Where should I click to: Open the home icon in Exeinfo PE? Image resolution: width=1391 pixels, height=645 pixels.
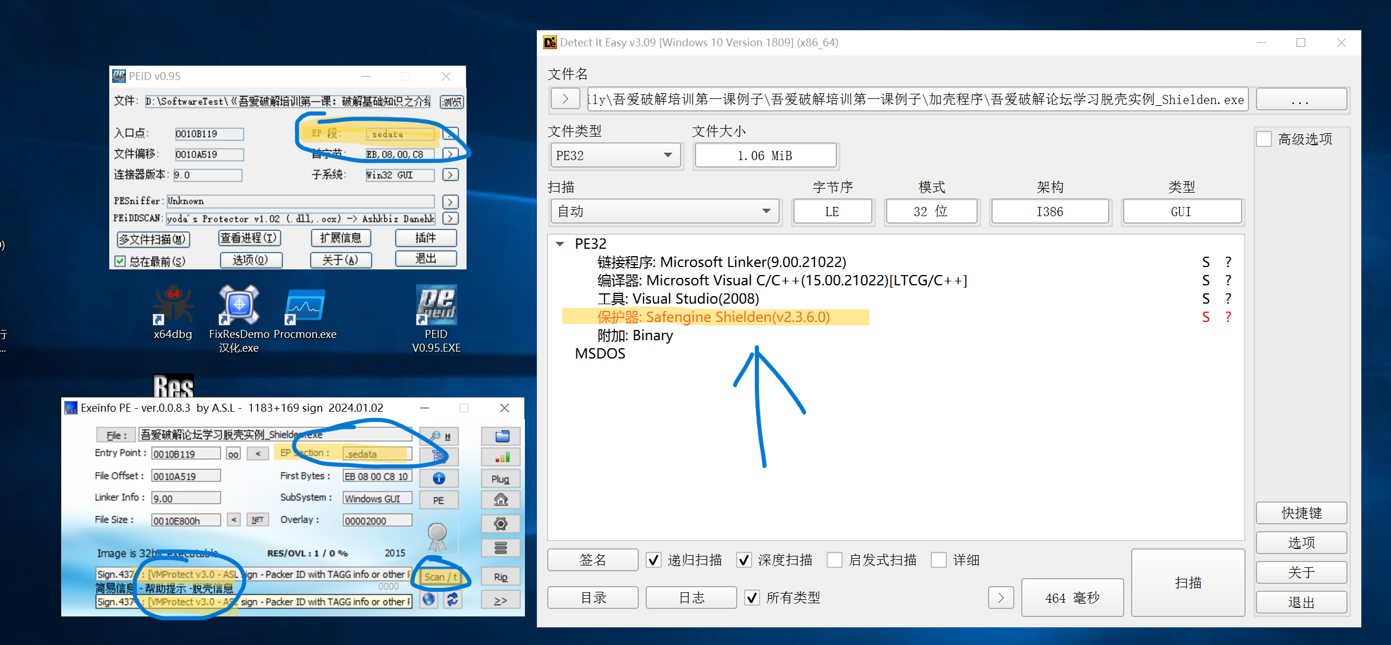pos(501,500)
